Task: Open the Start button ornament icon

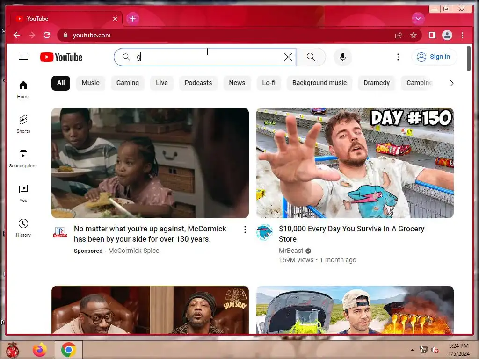Action: point(12,350)
